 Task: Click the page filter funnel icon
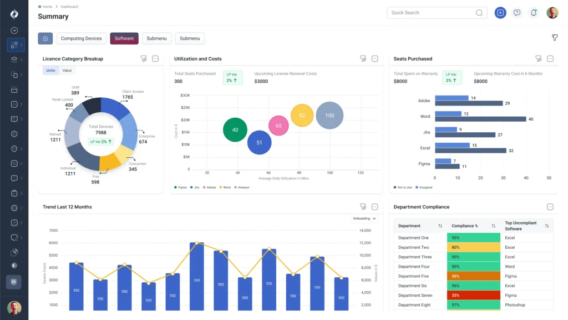(x=554, y=38)
